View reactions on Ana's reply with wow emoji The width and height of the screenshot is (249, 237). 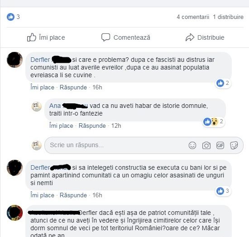[x=214, y=121]
